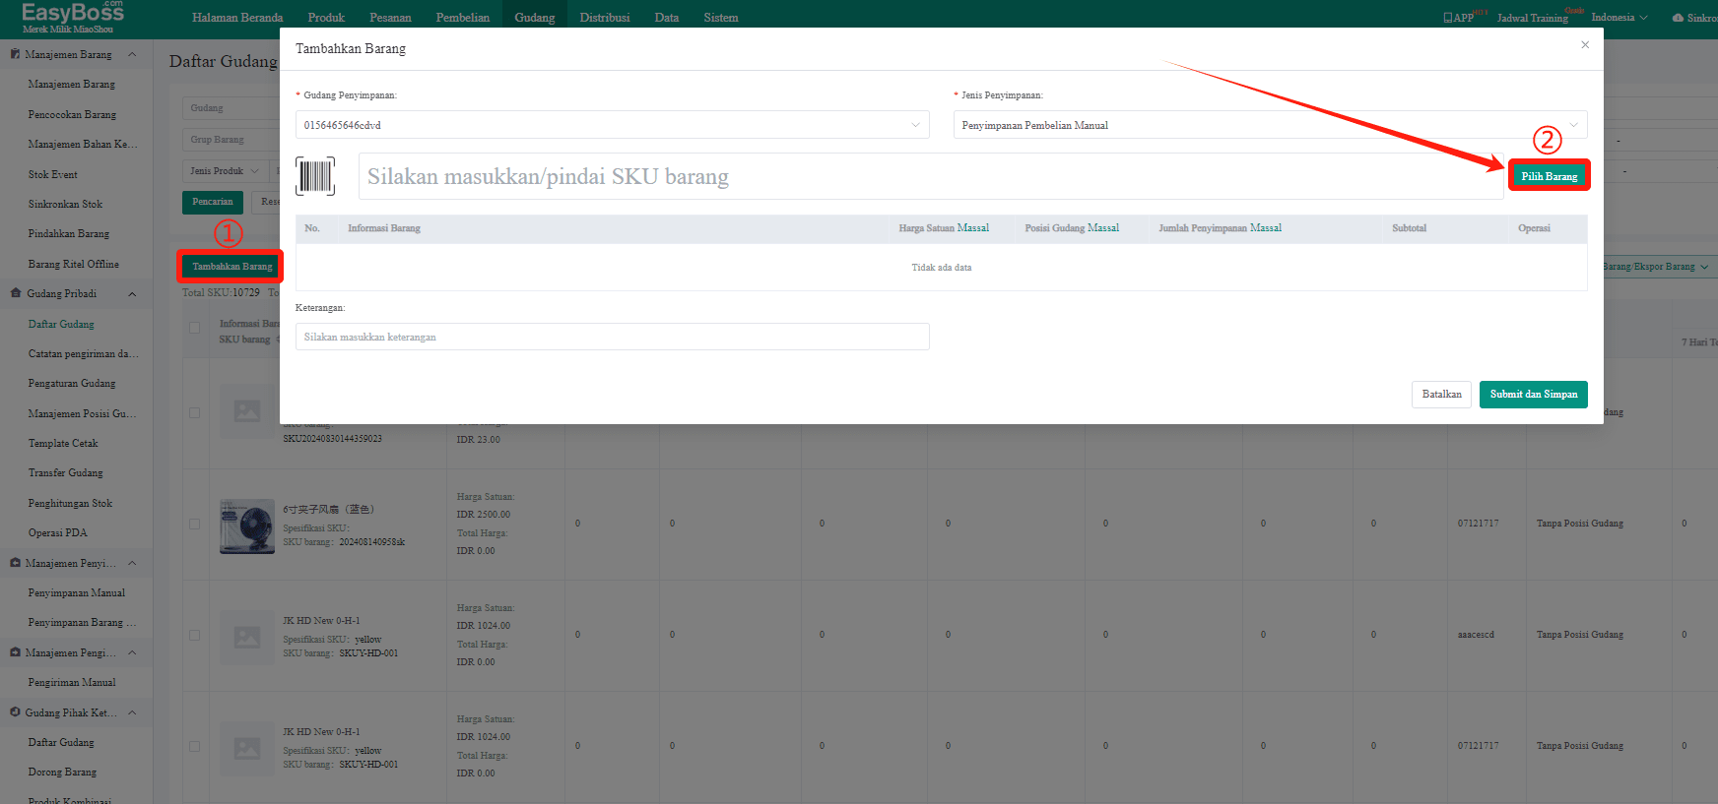Click the Pilih Barang button
The height and width of the screenshot is (804, 1718).
[x=1549, y=176]
